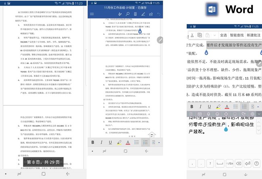The height and width of the screenshot is (179, 262).
Task: Tap the text-editing A-pen icon in blue toolbar
Action: pos(120,14)
